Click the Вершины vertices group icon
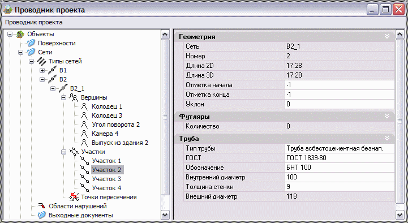 coord(74,97)
